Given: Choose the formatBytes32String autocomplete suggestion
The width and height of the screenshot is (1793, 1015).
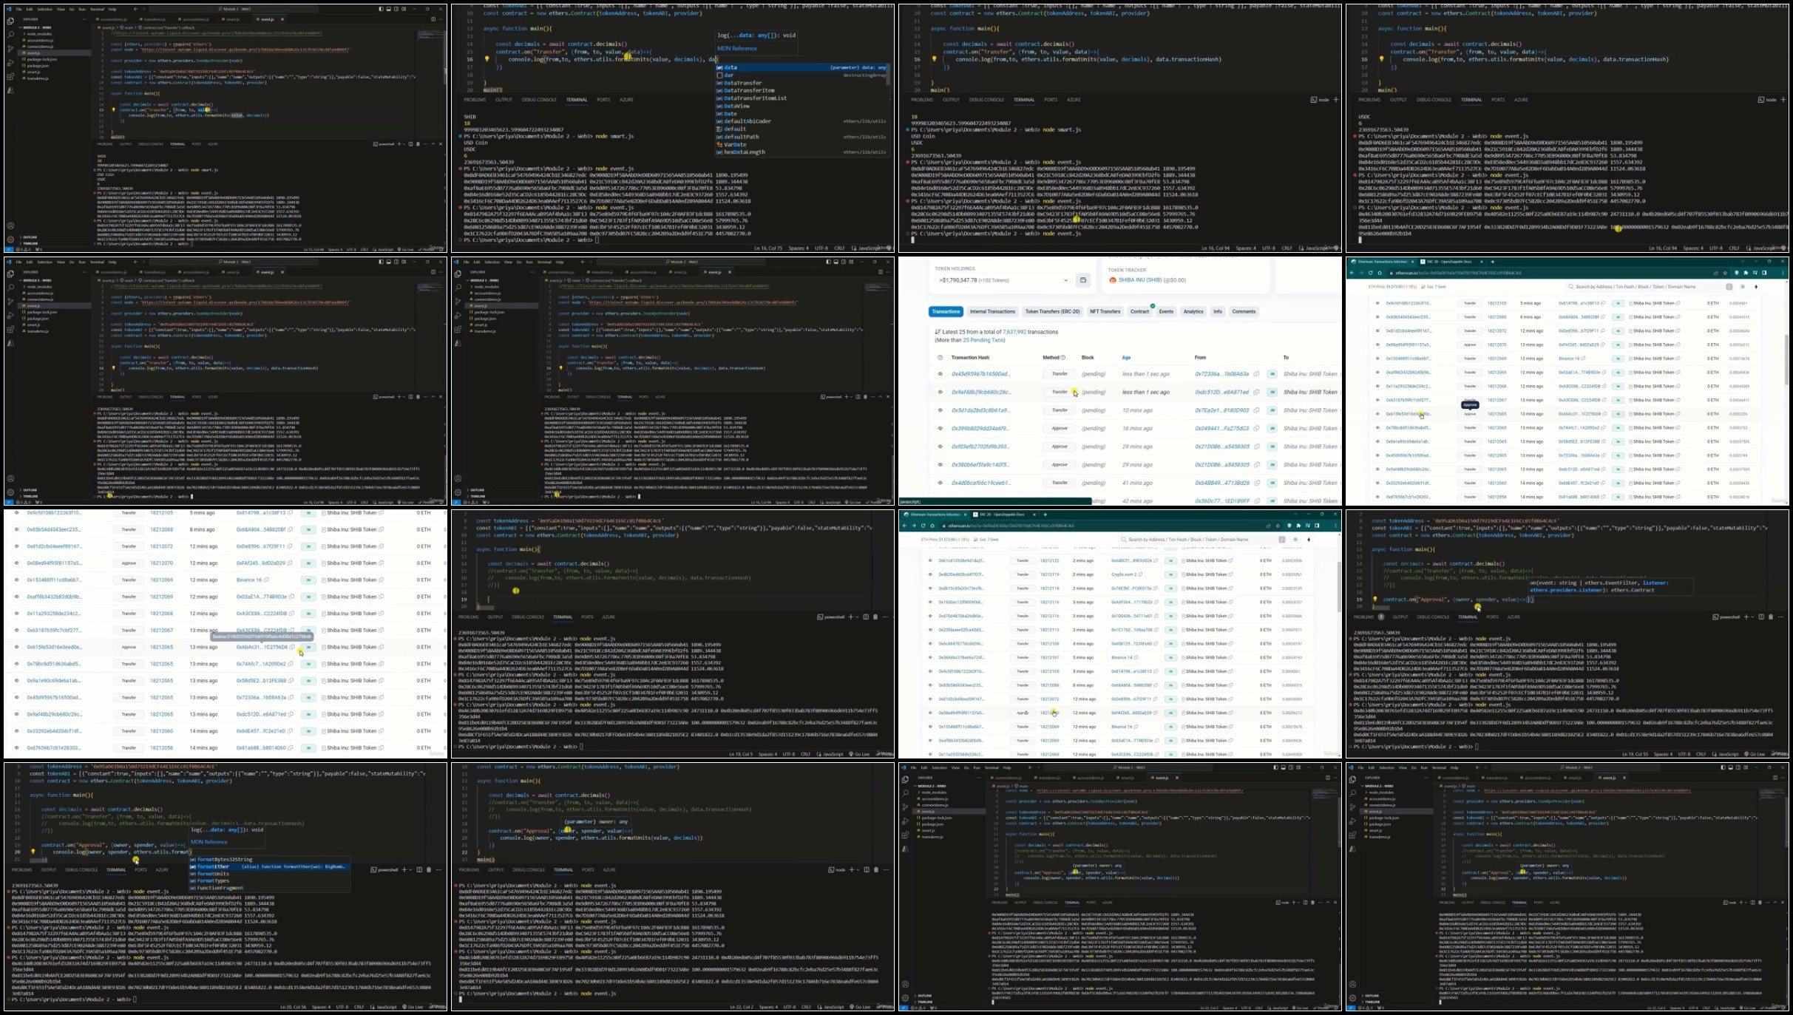Looking at the screenshot, I should click(x=225, y=860).
